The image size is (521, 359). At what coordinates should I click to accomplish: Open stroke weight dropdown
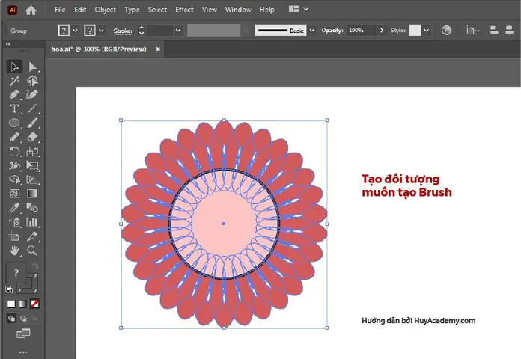pyautogui.click(x=178, y=31)
